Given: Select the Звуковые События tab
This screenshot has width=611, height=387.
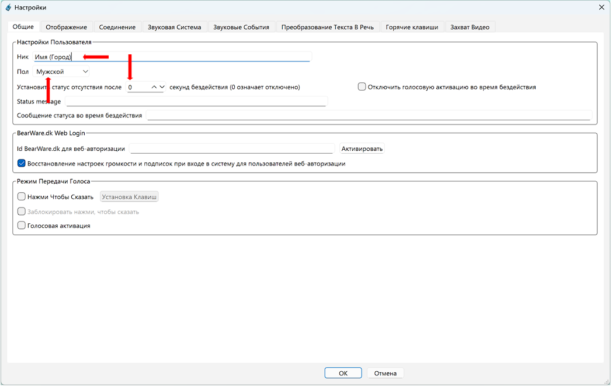Looking at the screenshot, I should click(241, 27).
